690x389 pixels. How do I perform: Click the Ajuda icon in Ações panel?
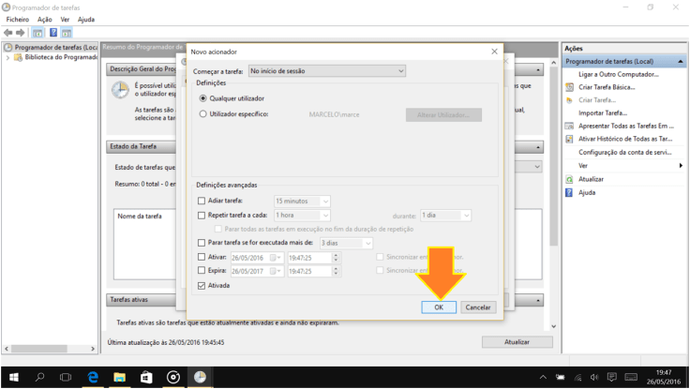pos(569,191)
